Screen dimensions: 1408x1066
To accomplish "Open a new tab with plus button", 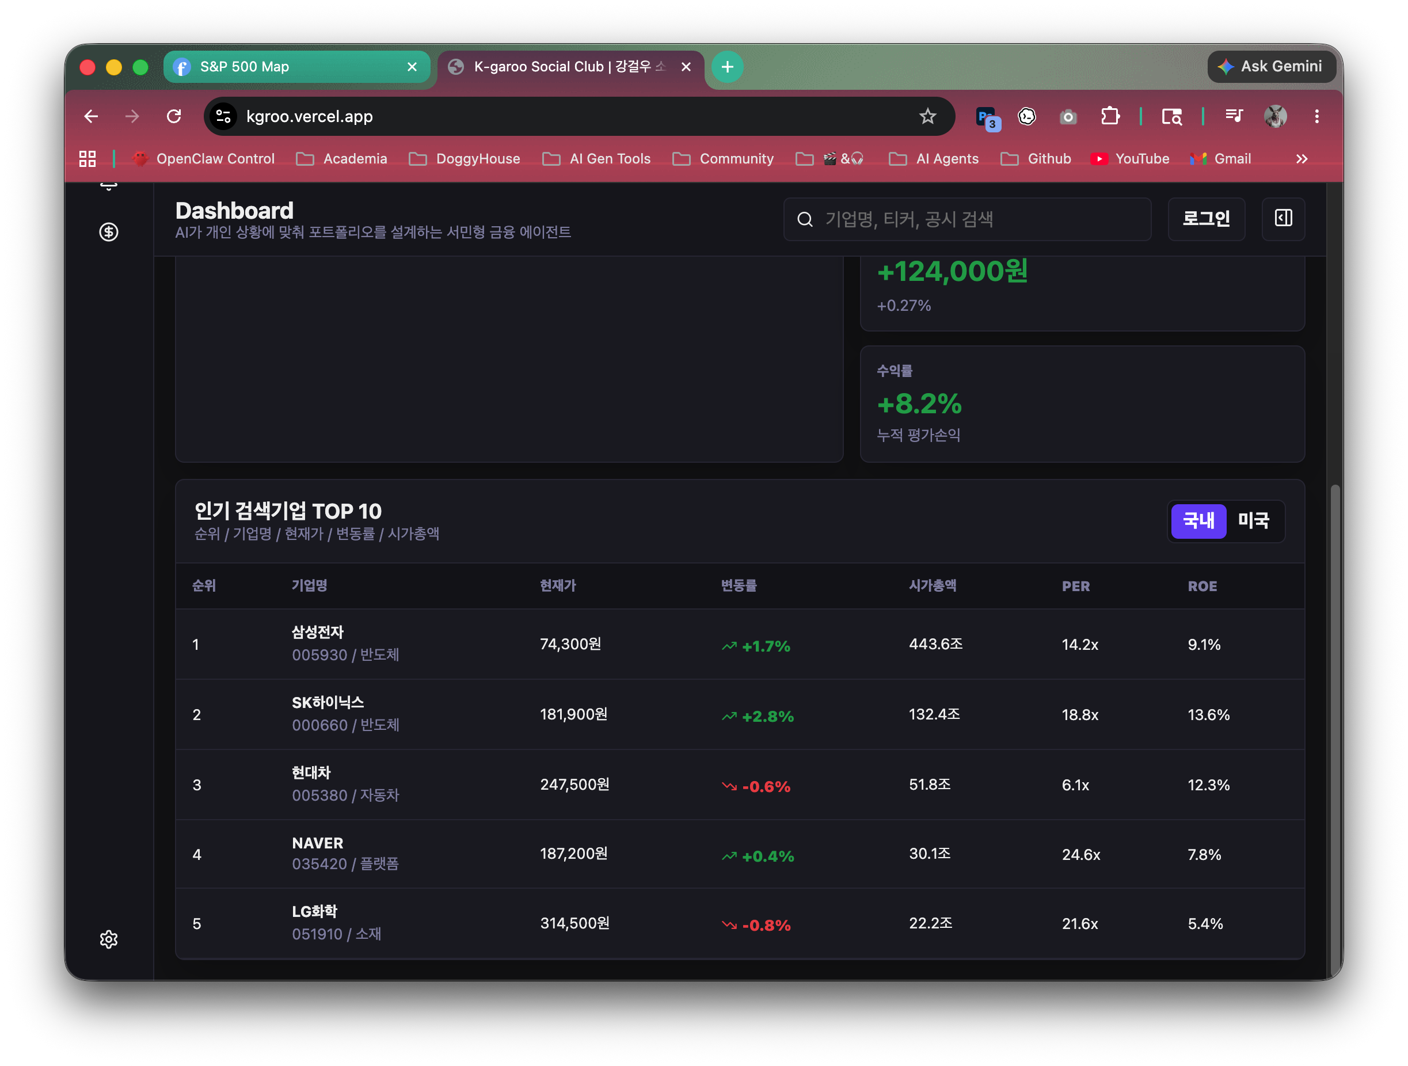I will [x=728, y=67].
